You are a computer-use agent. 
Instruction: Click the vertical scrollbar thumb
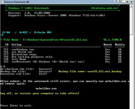tap(131, 21)
